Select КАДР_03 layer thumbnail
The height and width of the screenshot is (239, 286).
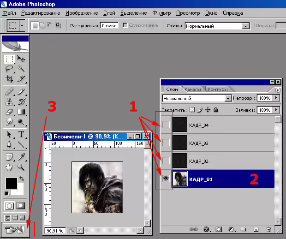click(180, 143)
